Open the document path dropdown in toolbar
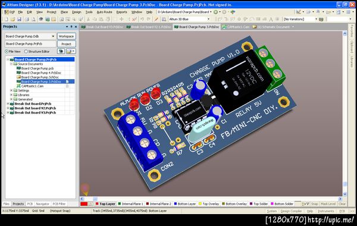Image resolution: width=357 pixels, height=226 pixels. pyautogui.click(x=211, y=12)
